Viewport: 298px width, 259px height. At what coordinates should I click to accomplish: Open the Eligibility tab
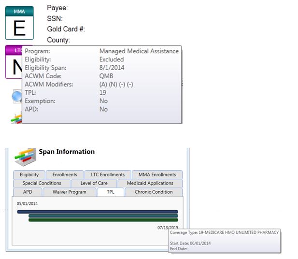29,174
